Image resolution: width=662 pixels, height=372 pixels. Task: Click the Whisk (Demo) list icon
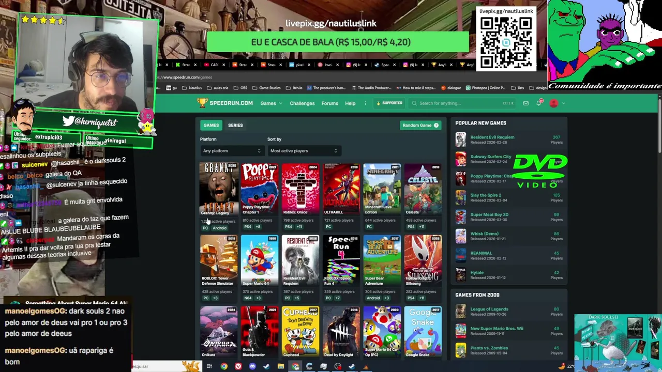pyautogui.click(x=460, y=236)
